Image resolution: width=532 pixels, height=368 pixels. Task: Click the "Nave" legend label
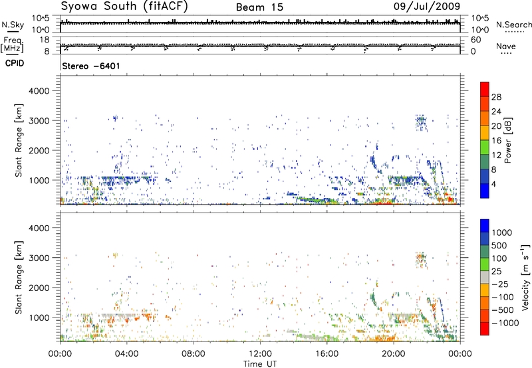[506, 46]
